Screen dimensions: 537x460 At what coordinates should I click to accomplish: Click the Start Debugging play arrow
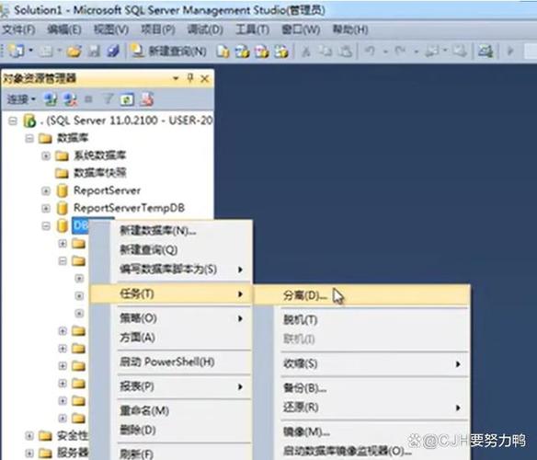click(510, 52)
